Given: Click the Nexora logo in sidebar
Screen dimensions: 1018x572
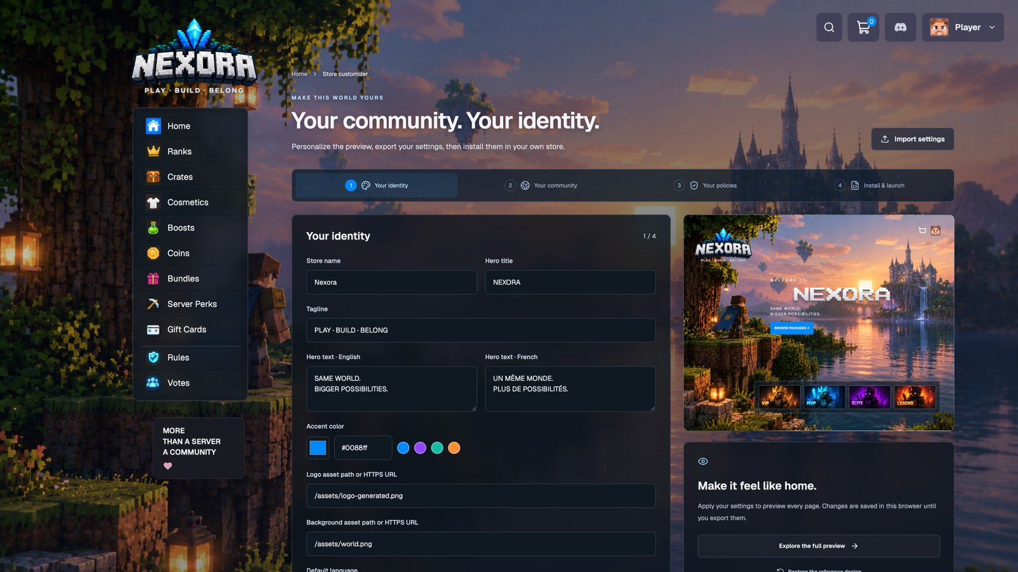Looking at the screenshot, I should [x=194, y=57].
